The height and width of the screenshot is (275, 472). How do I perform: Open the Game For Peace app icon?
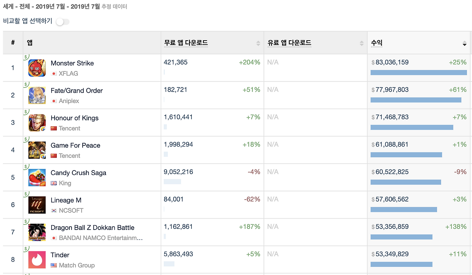37,150
